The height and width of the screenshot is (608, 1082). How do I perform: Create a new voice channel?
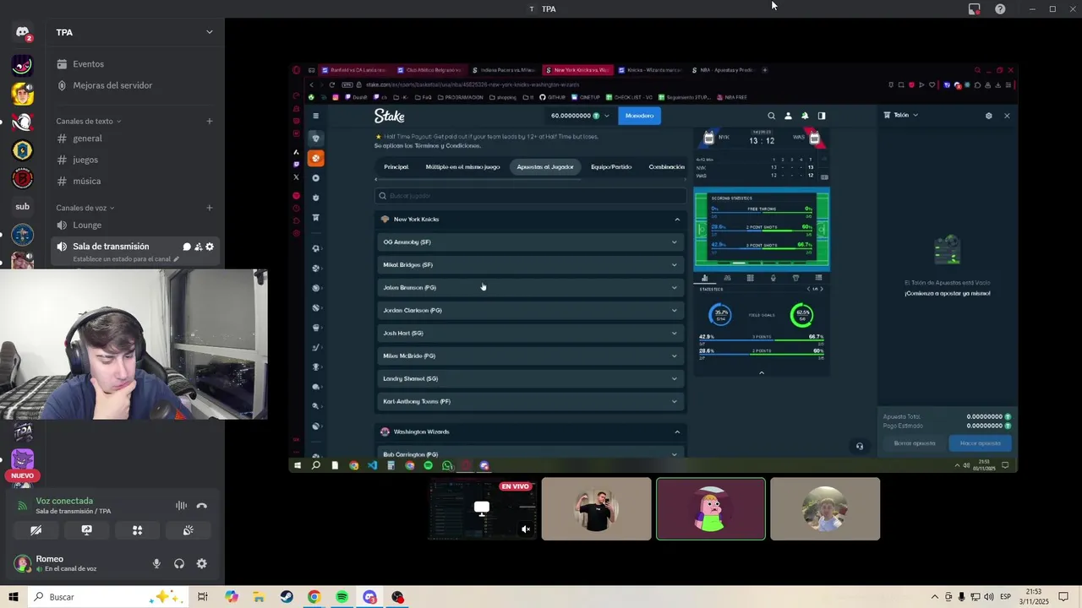[x=210, y=208]
